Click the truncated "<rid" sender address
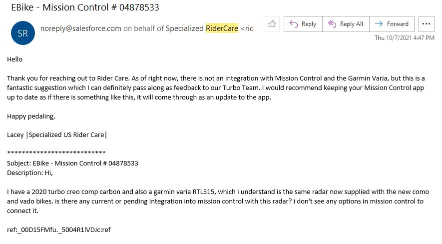The height and width of the screenshot is (244, 442). coord(247,28)
